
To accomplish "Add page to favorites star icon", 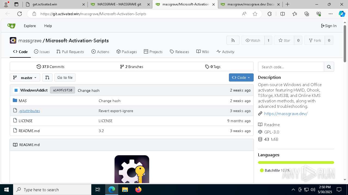I will (255, 14).
